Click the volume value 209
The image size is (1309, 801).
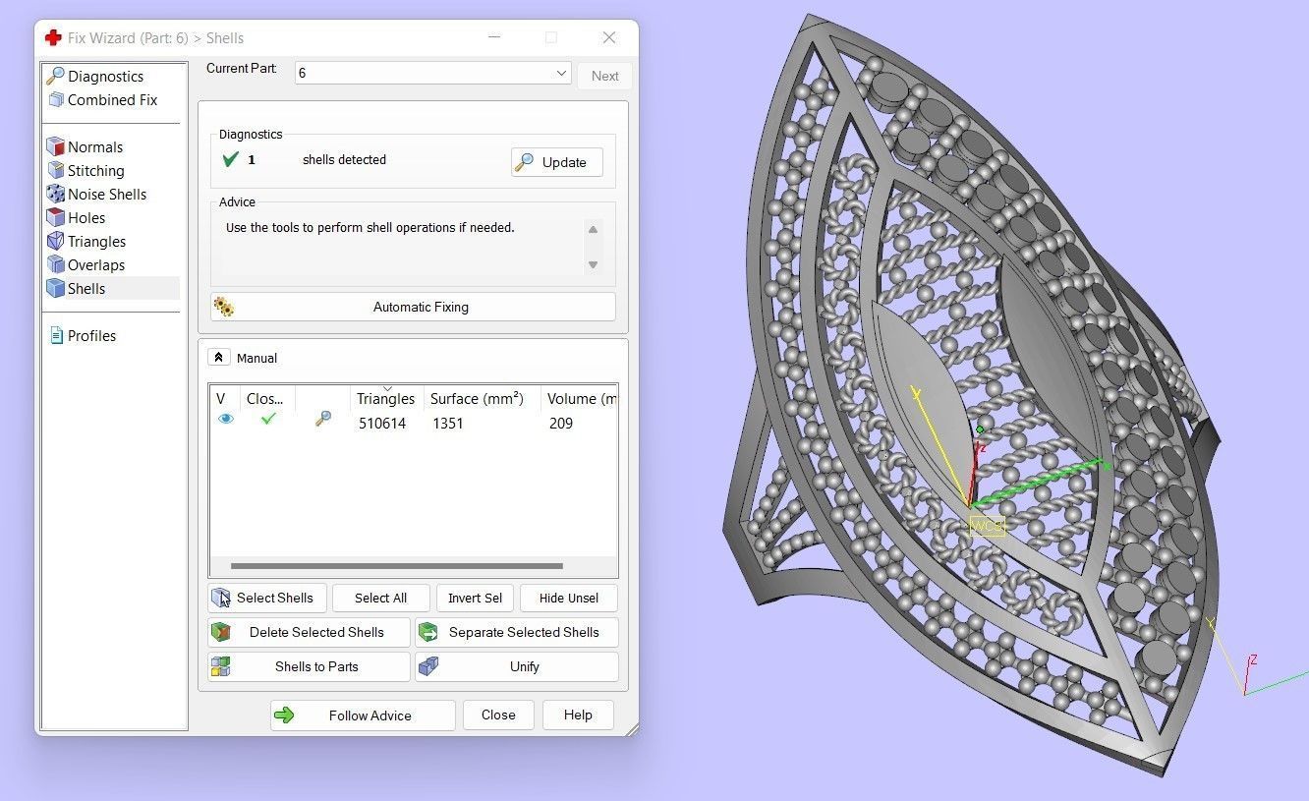pos(561,423)
